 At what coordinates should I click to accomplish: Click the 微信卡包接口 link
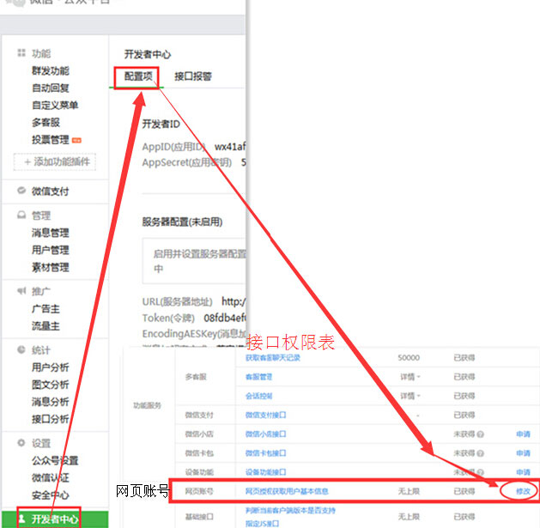[x=265, y=453]
